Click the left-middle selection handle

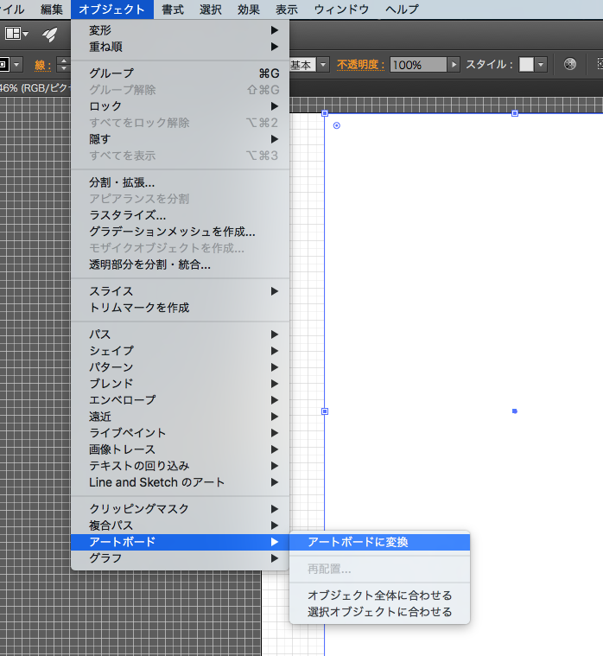point(325,411)
